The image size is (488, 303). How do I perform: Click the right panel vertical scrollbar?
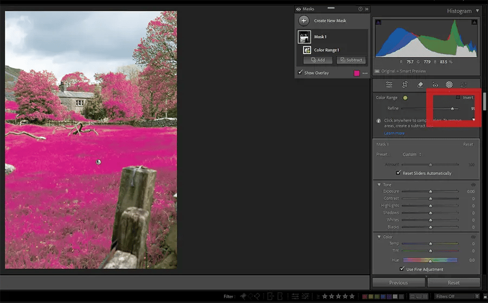tap(484, 101)
